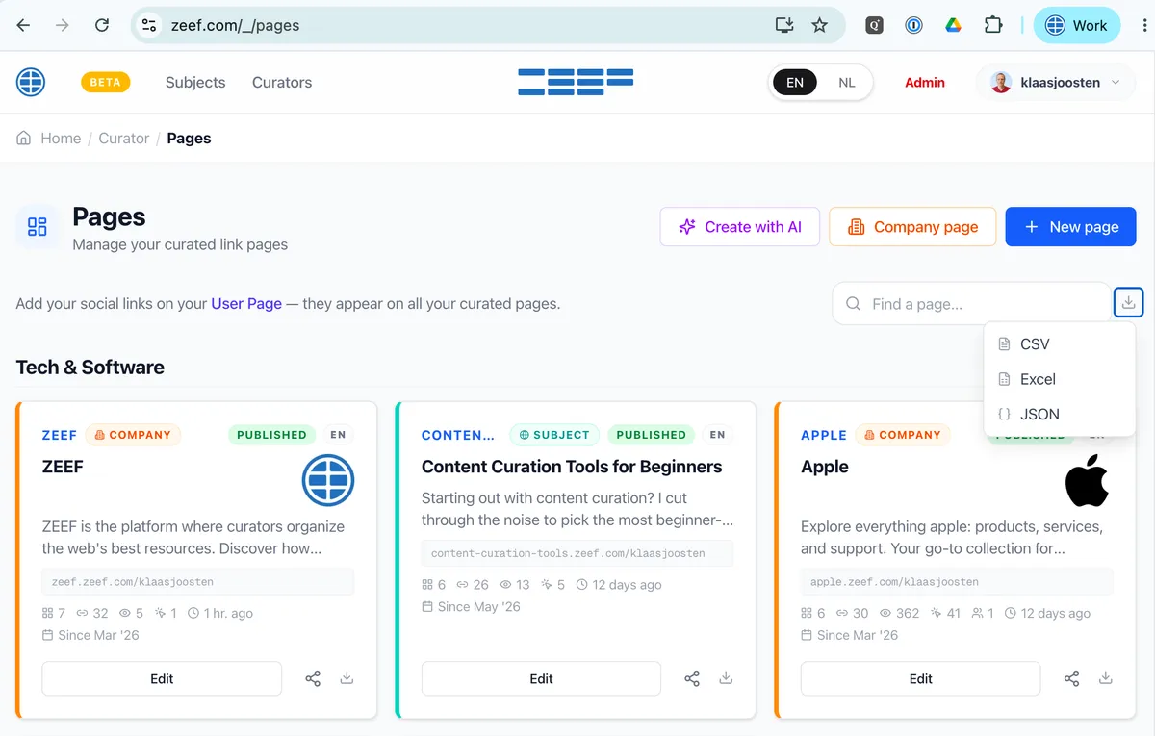Click COMPANY badge on ZEEF card
Viewport: 1155px width, 736px height.
point(134,435)
